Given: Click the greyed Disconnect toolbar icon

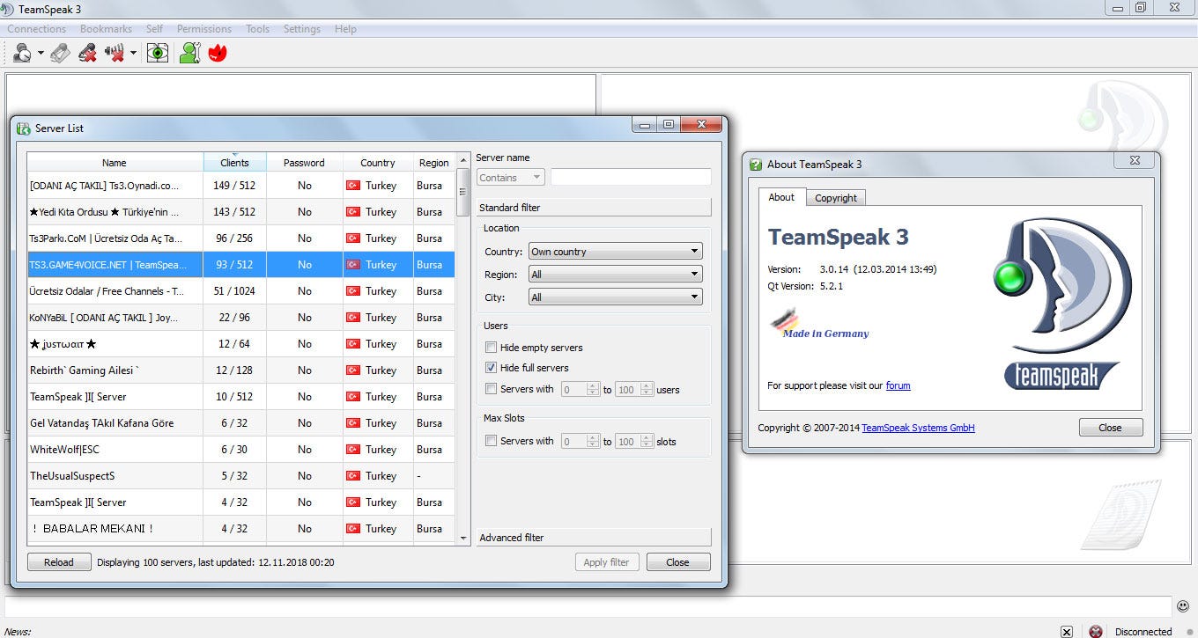Looking at the screenshot, I should pyautogui.click(x=60, y=53).
